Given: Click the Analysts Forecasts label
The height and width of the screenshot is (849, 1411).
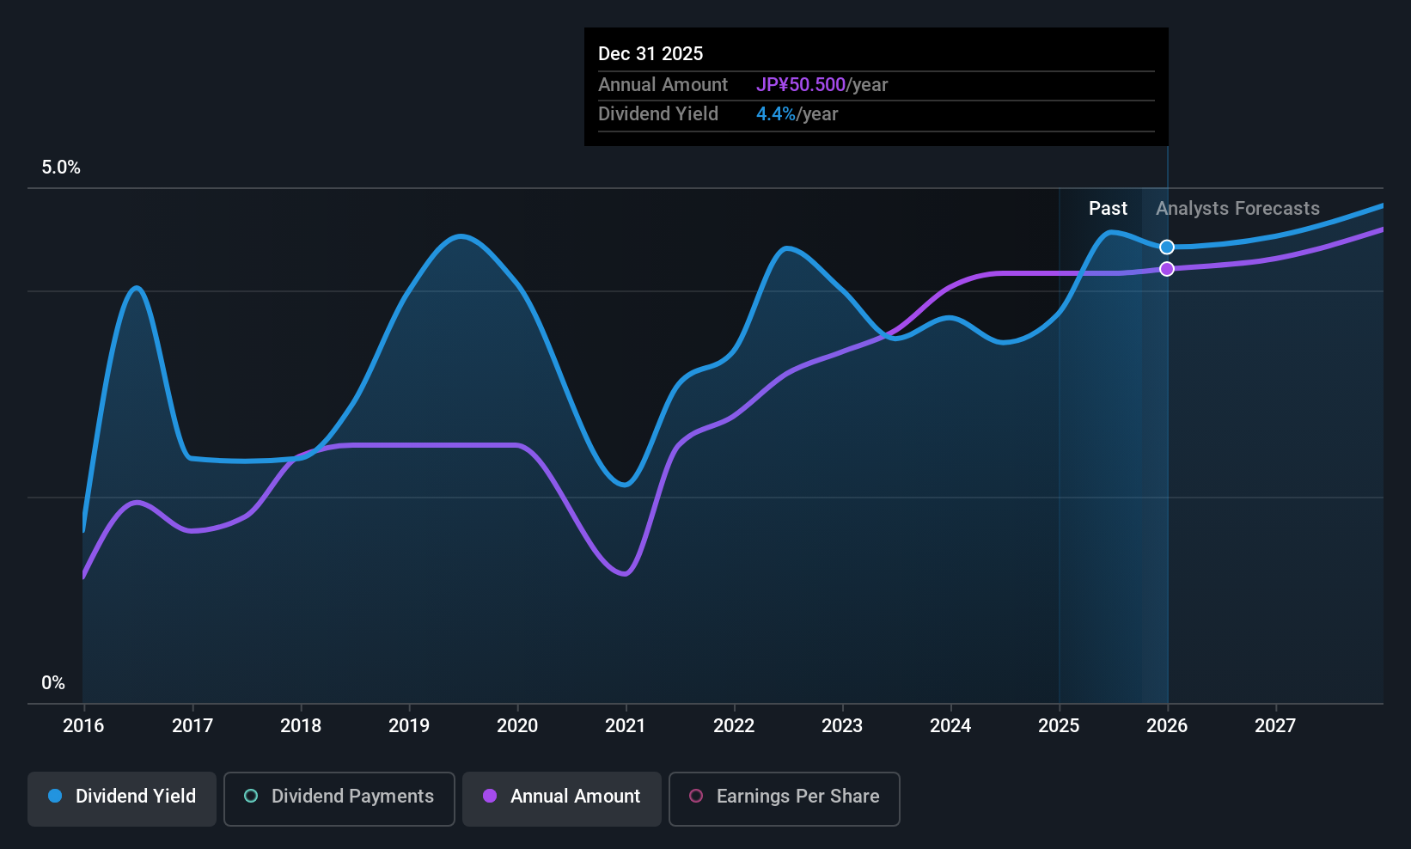Looking at the screenshot, I should 1237,208.
